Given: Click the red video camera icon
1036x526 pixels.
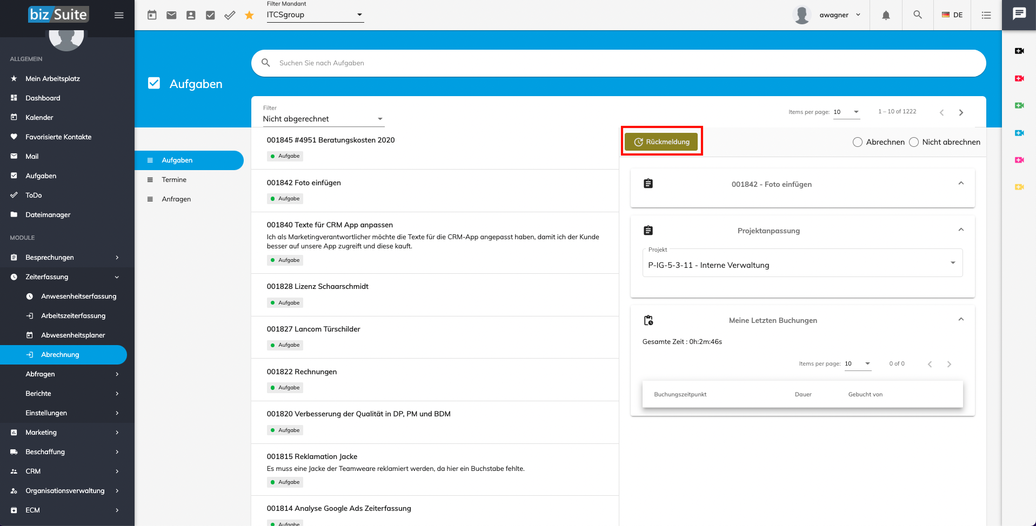Looking at the screenshot, I should (x=1019, y=78).
